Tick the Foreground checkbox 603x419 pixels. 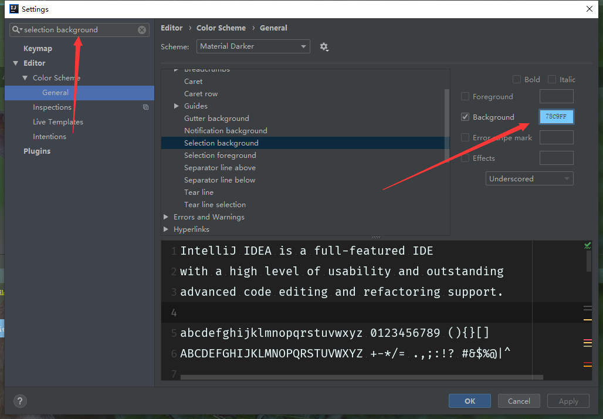465,96
